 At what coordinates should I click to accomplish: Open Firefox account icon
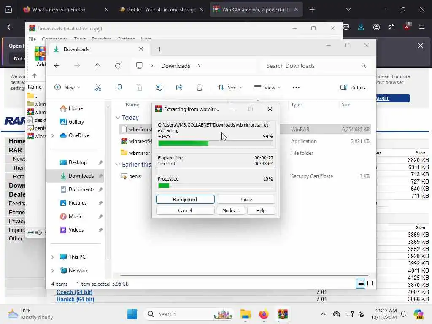(376, 27)
